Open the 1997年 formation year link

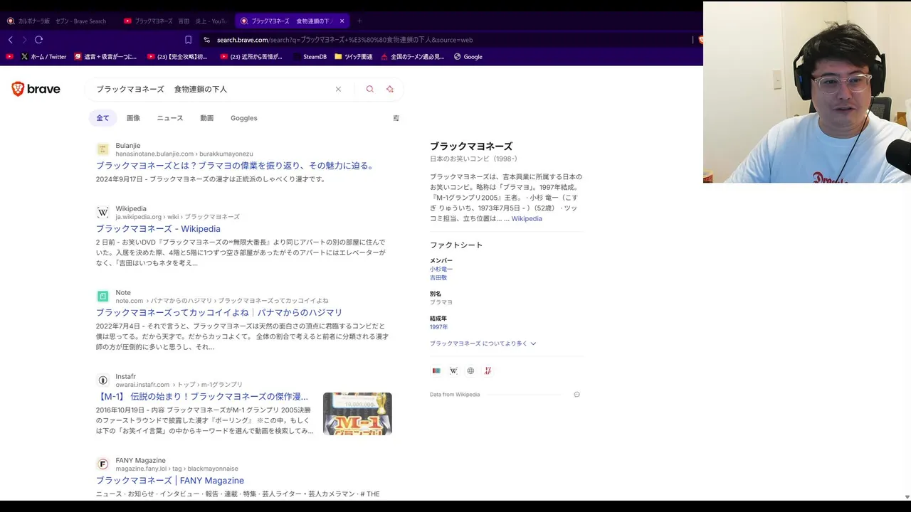[438, 327]
